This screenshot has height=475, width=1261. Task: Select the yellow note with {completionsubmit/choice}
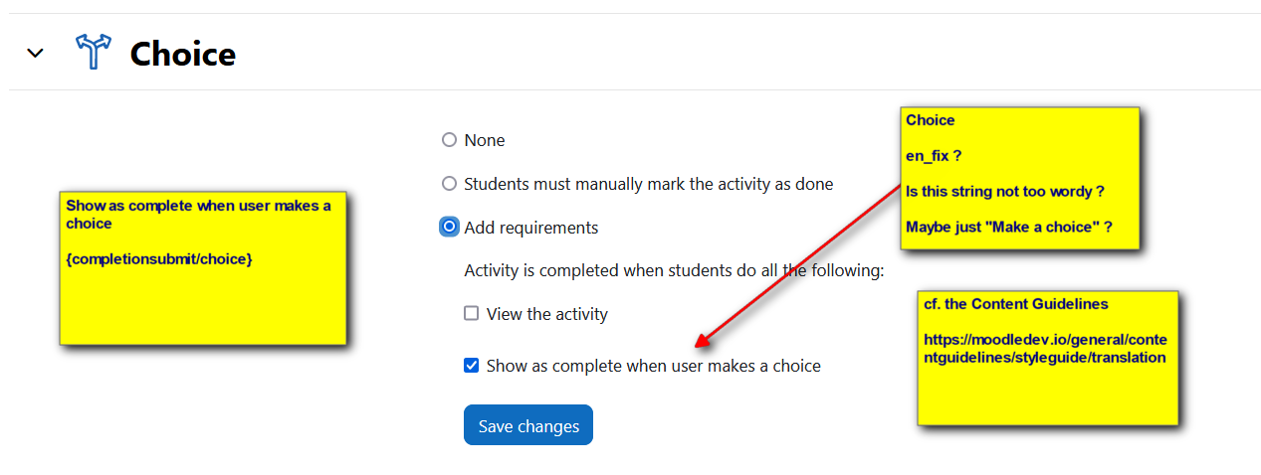coord(203,268)
